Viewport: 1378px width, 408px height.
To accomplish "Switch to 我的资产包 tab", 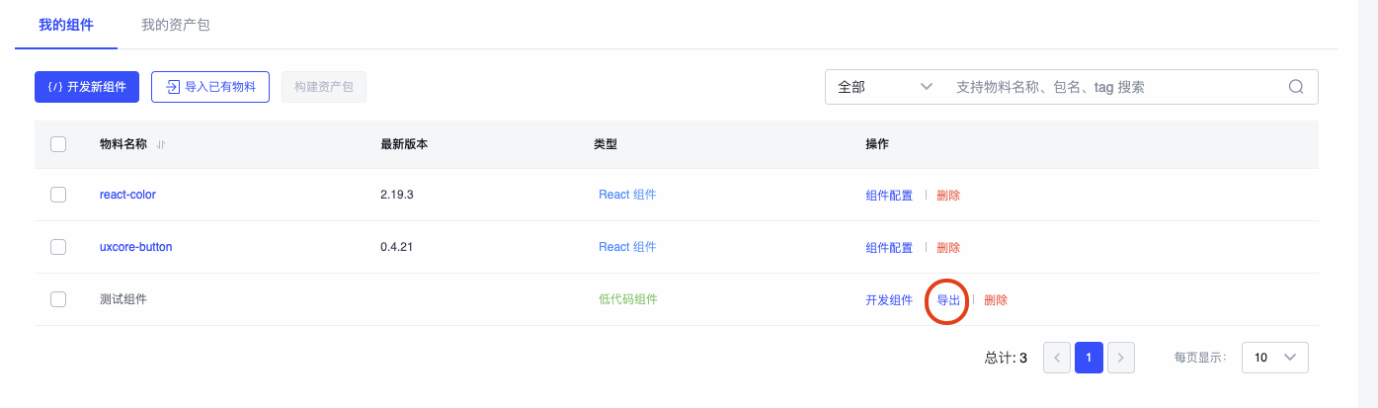I will pyautogui.click(x=175, y=25).
